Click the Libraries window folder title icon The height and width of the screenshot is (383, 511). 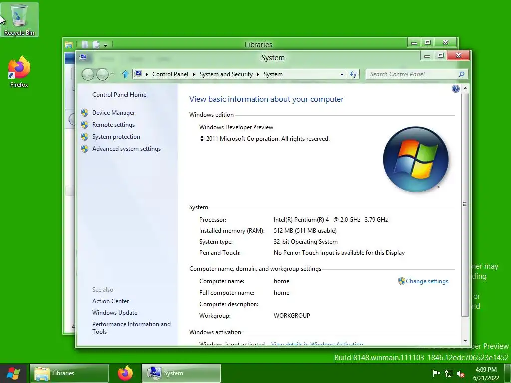pyautogui.click(x=69, y=44)
